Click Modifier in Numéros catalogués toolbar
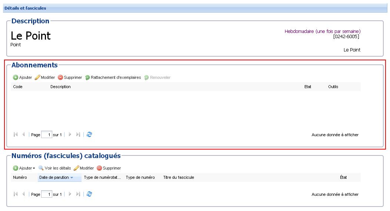390x211 pixels. coord(84,168)
